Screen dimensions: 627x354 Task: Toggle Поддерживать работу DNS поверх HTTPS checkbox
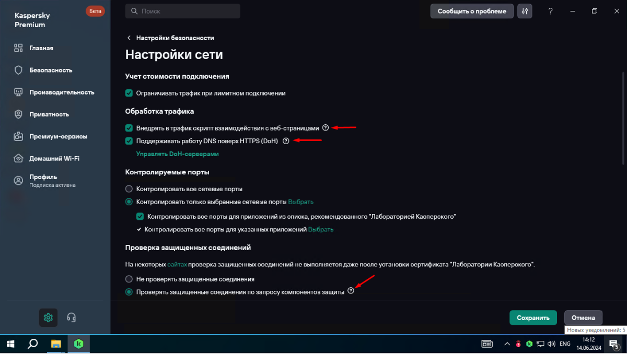click(x=129, y=141)
